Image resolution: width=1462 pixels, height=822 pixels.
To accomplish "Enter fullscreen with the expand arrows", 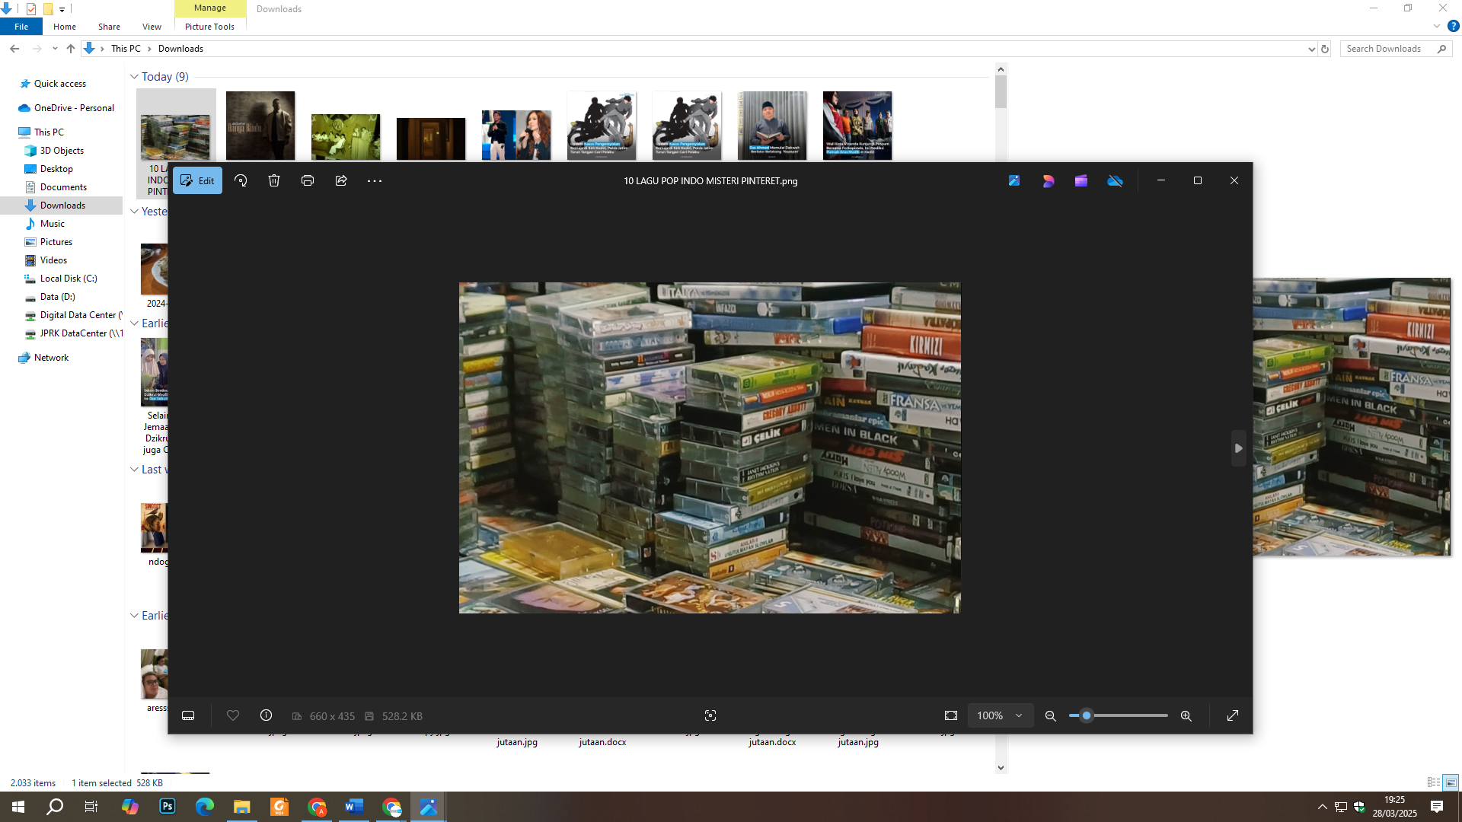I will 1233,715.
